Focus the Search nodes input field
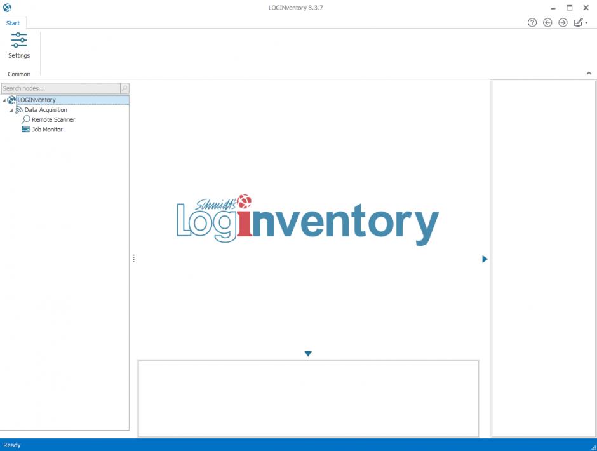The height and width of the screenshot is (451, 597). tap(60, 88)
